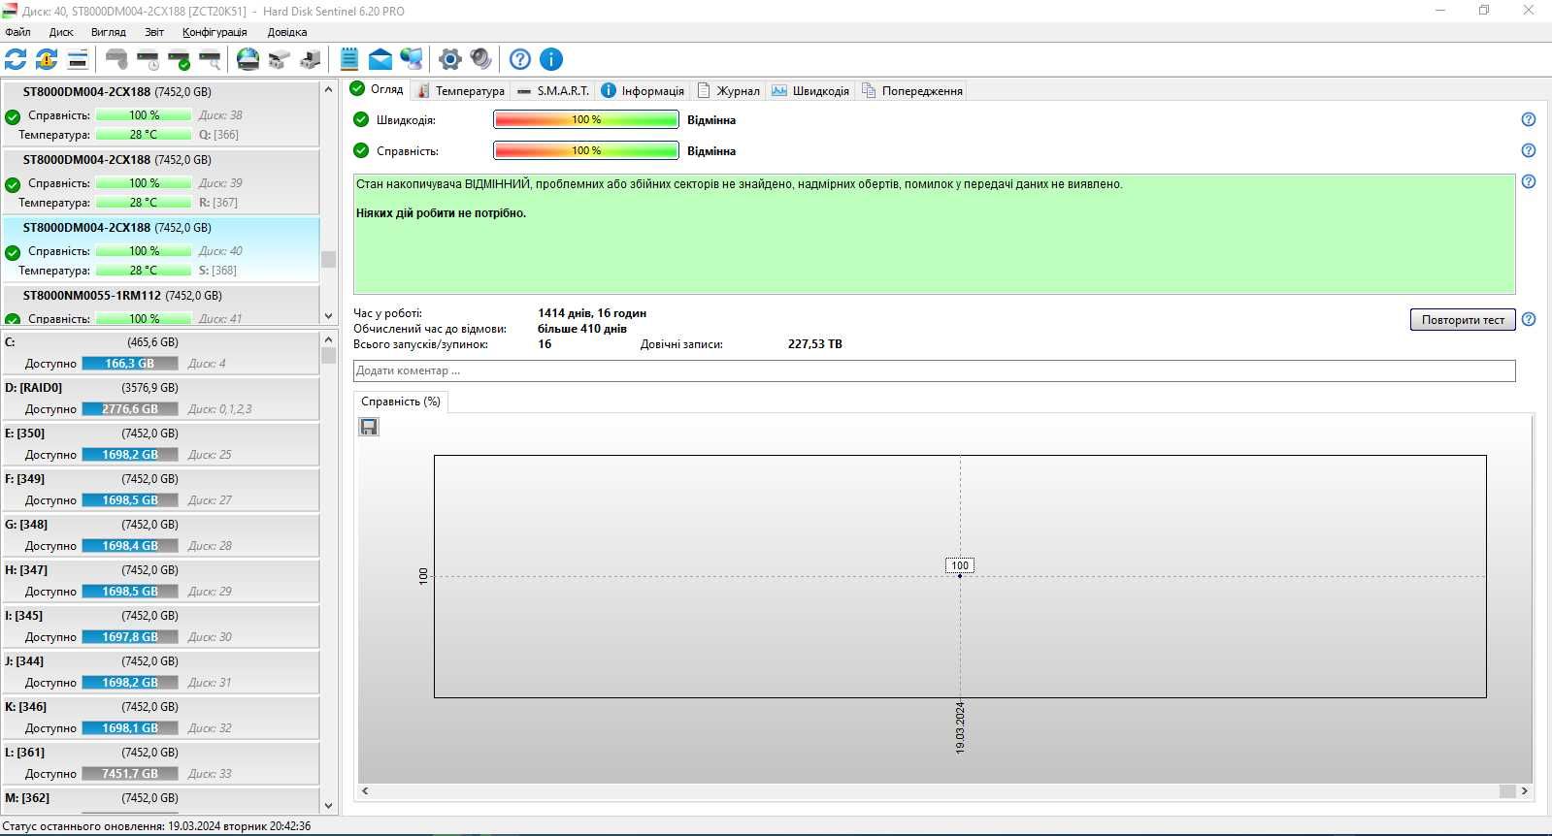
Task: Select the D: [RAID0] partition entry
Action: tap(160, 399)
